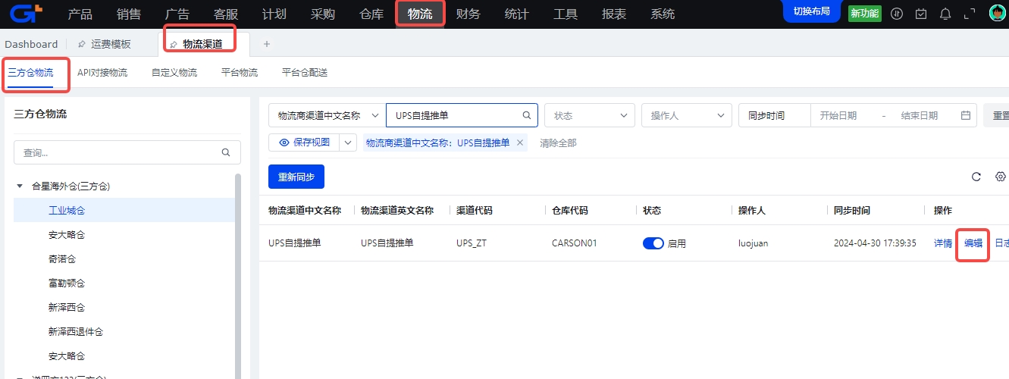Viewport: 1009px width, 379px height.
Task: Switch to the 运费模板 tab
Action: pyautogui.click(x=111, y=44)
